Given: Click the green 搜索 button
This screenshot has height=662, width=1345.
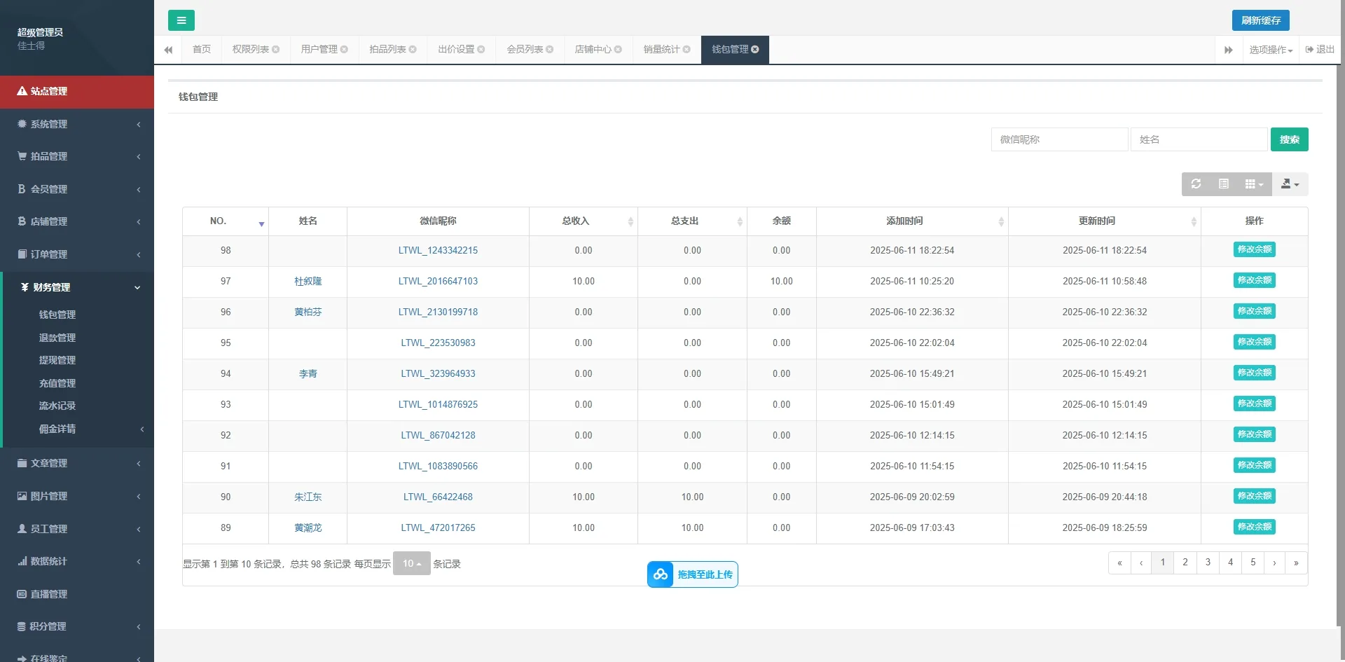Looking at the screenshot, I should (x=1289, y=139).
